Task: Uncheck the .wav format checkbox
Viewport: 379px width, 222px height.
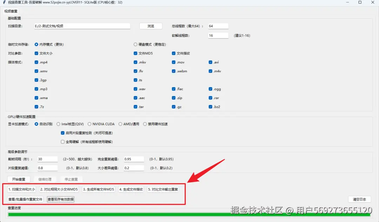Action: (135, 89)
